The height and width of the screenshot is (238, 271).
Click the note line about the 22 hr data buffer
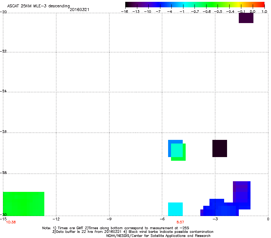click(x=133, y=232)
